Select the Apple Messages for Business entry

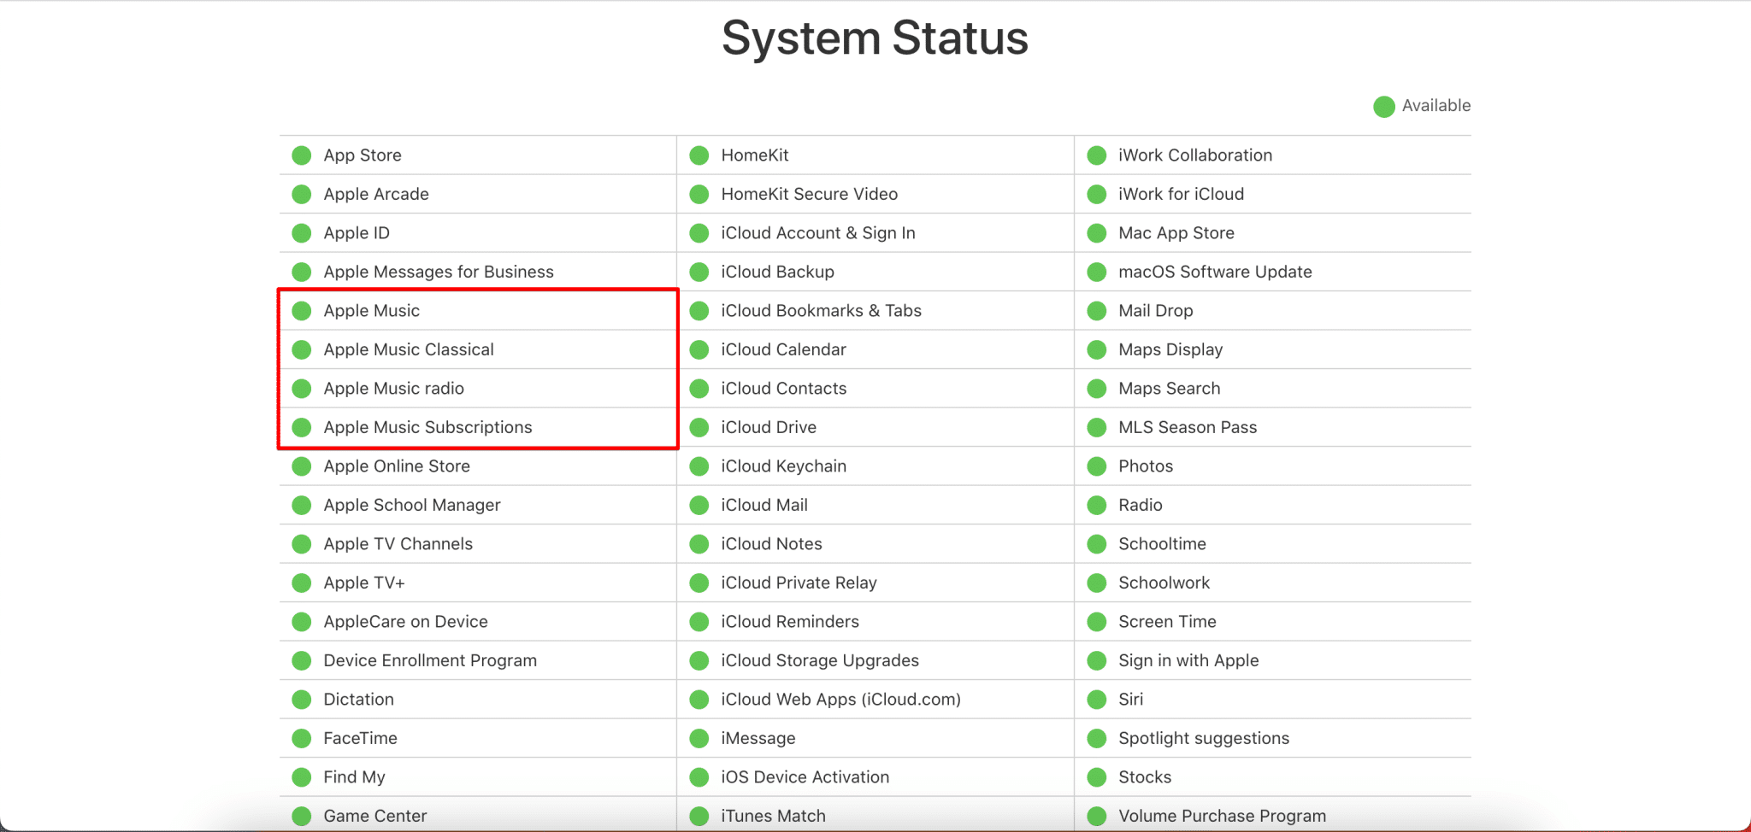(x=477, y=272)
